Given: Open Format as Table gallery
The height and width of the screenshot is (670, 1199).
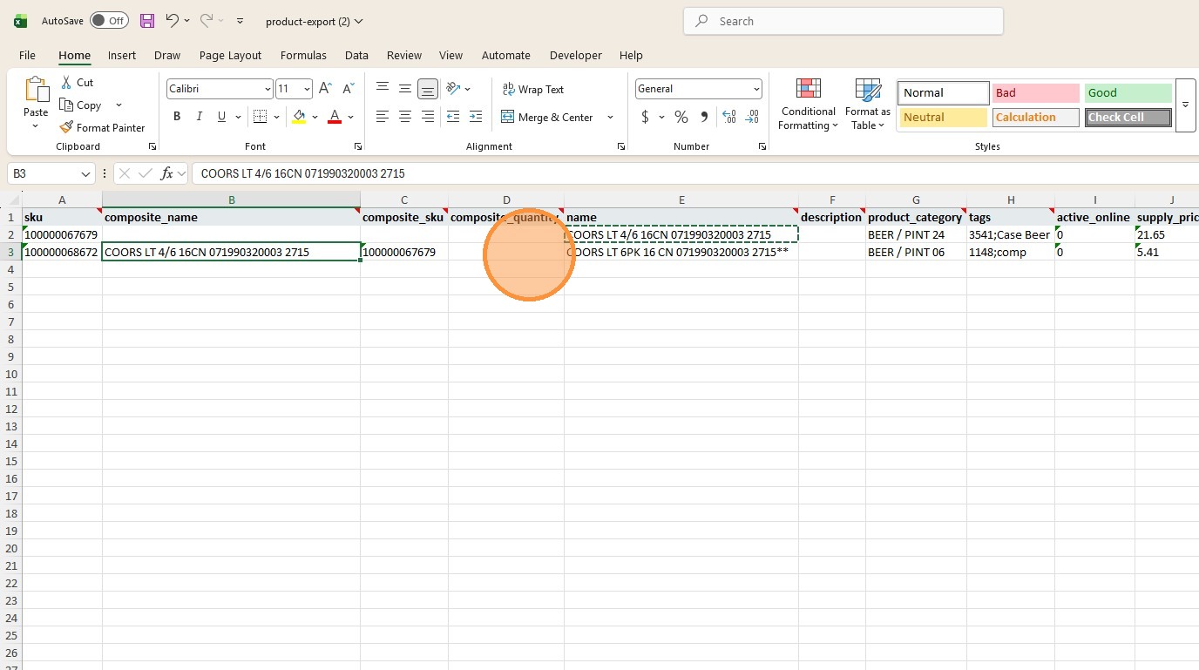Looking at the screenshot, I should click(868, 105).
